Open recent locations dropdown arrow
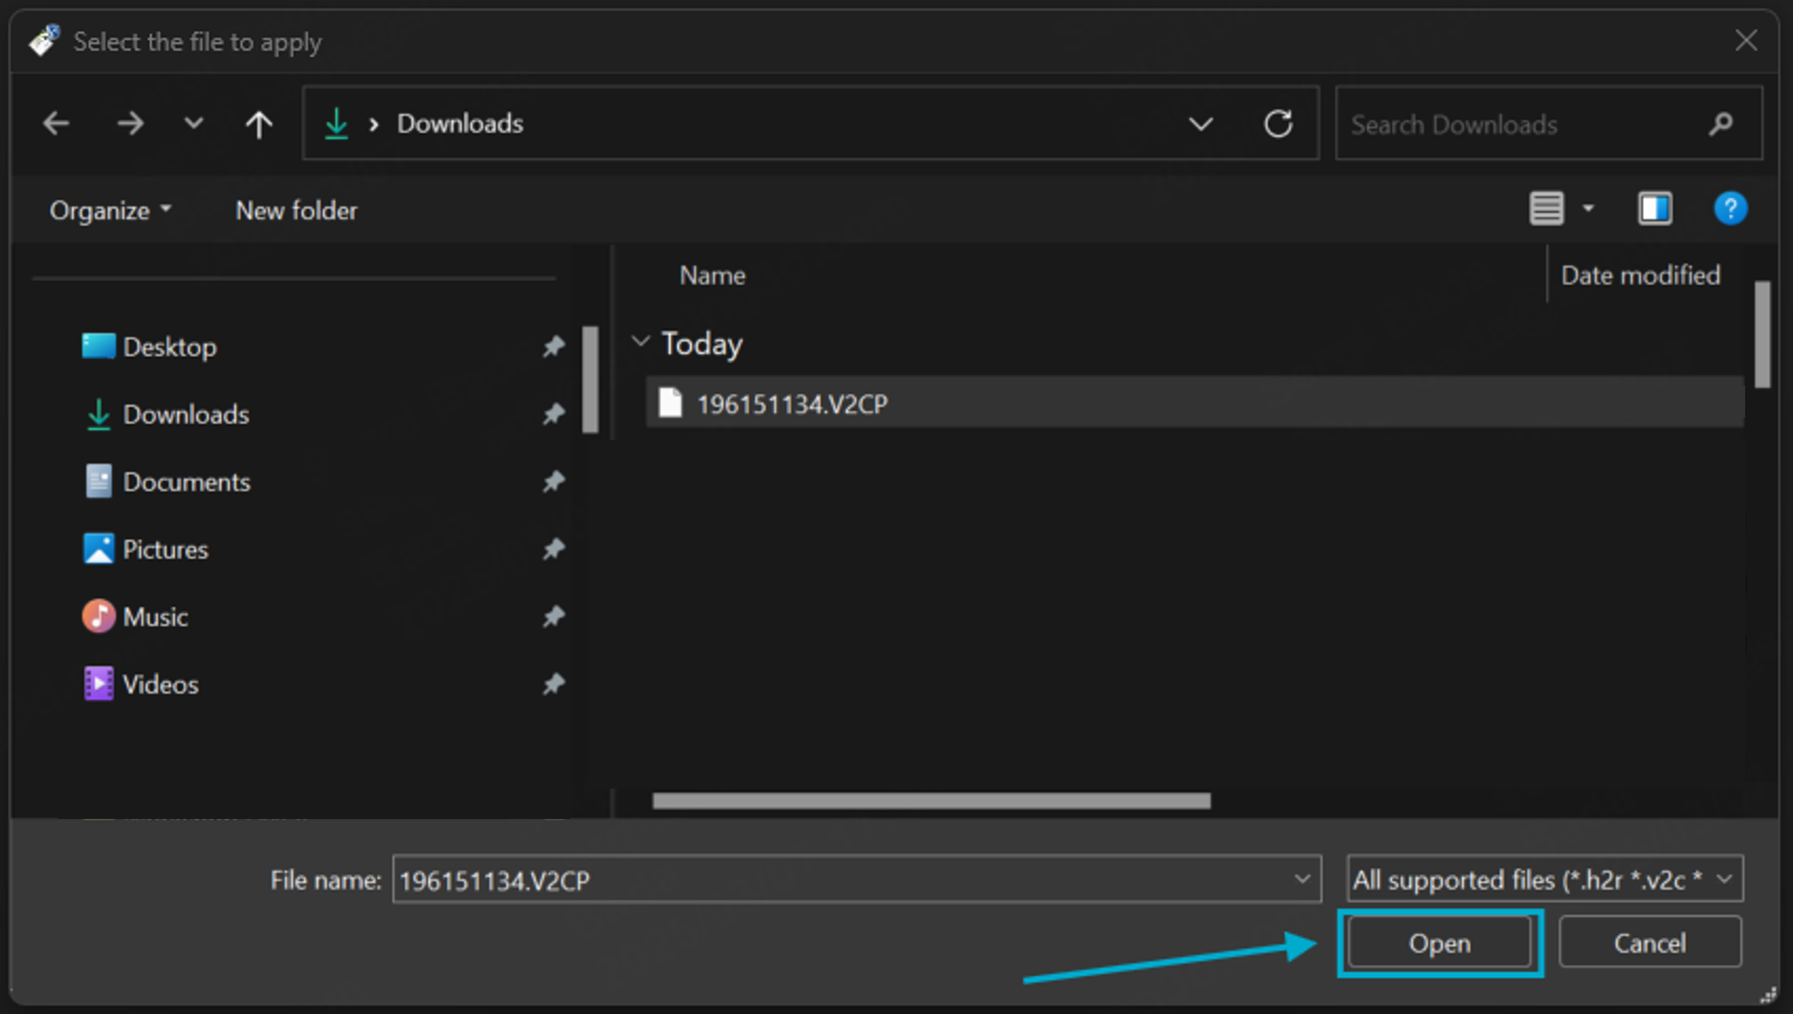This screenshot has height=1014, width=1793. pyautogui.click(x=192, y=123)
